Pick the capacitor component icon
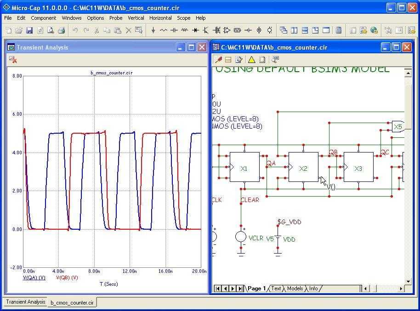The height and width of the screenshot is (311, 420). [174, 30]
